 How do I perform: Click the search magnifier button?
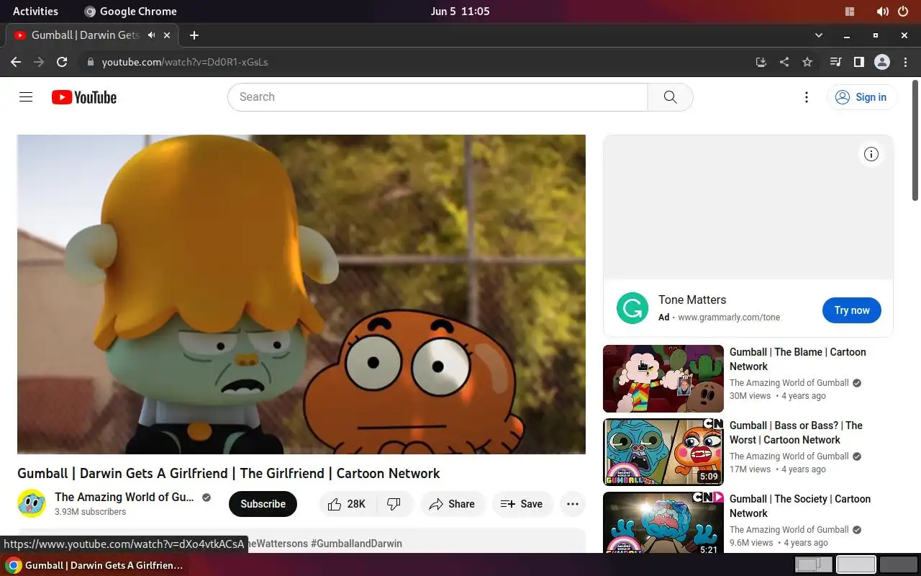pos(670,97)
